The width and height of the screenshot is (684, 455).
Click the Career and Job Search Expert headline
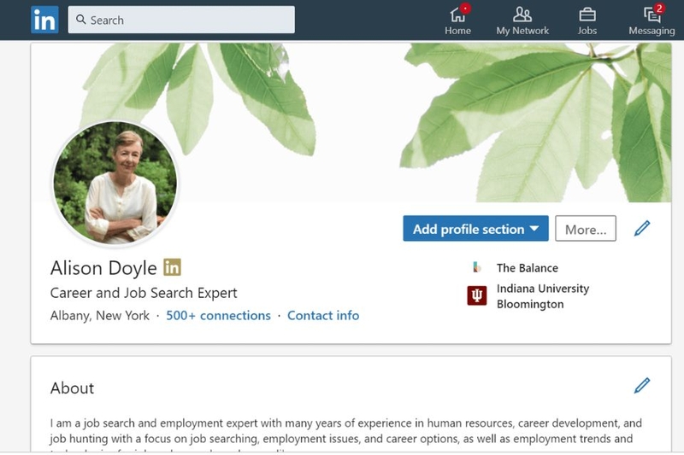[x=144, y=293]
